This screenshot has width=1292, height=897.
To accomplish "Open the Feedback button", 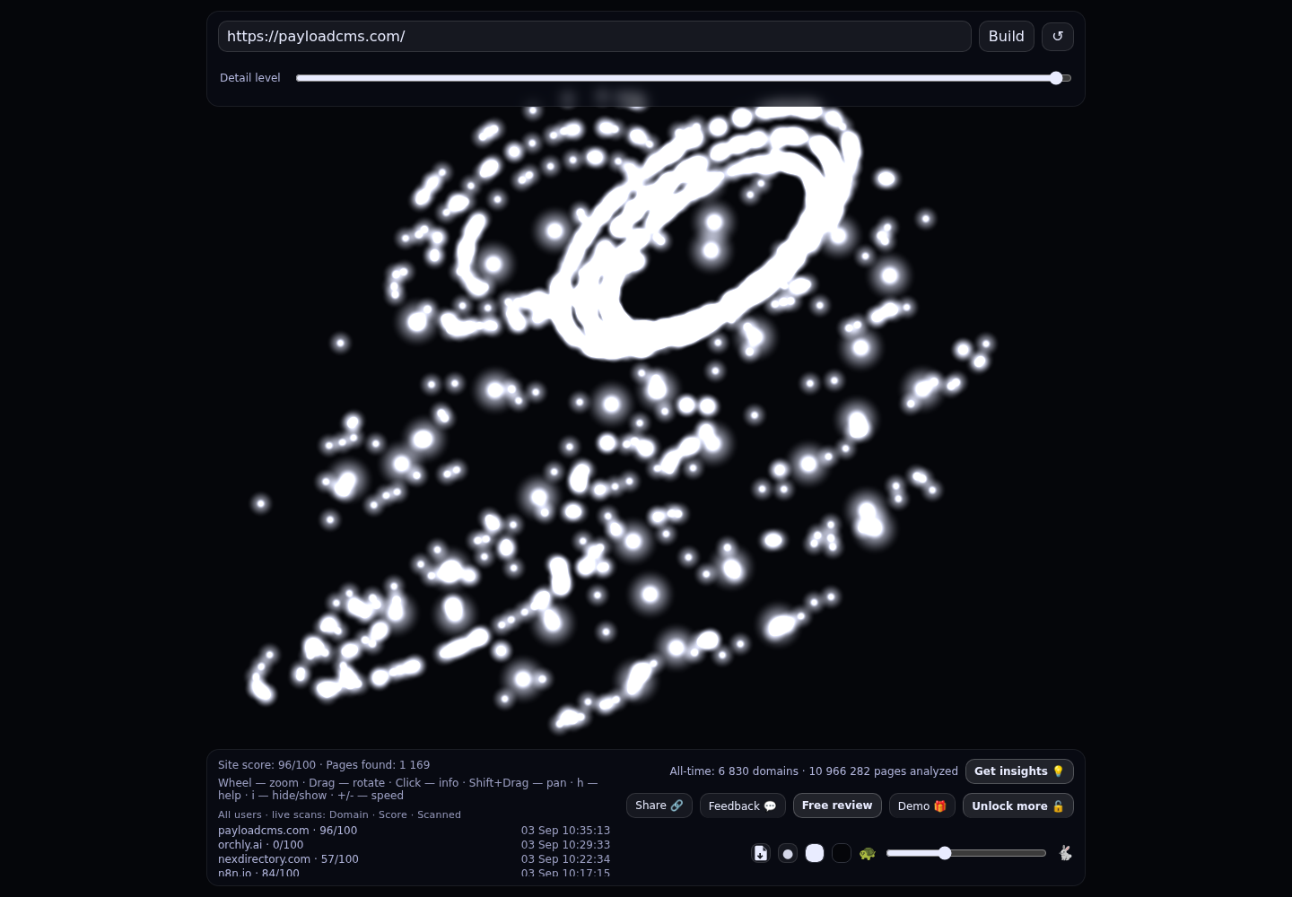I will (743, 806).
